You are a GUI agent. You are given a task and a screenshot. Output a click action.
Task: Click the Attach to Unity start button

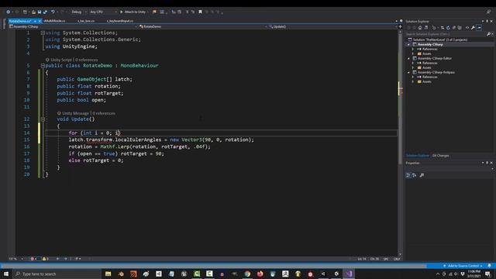133,12
